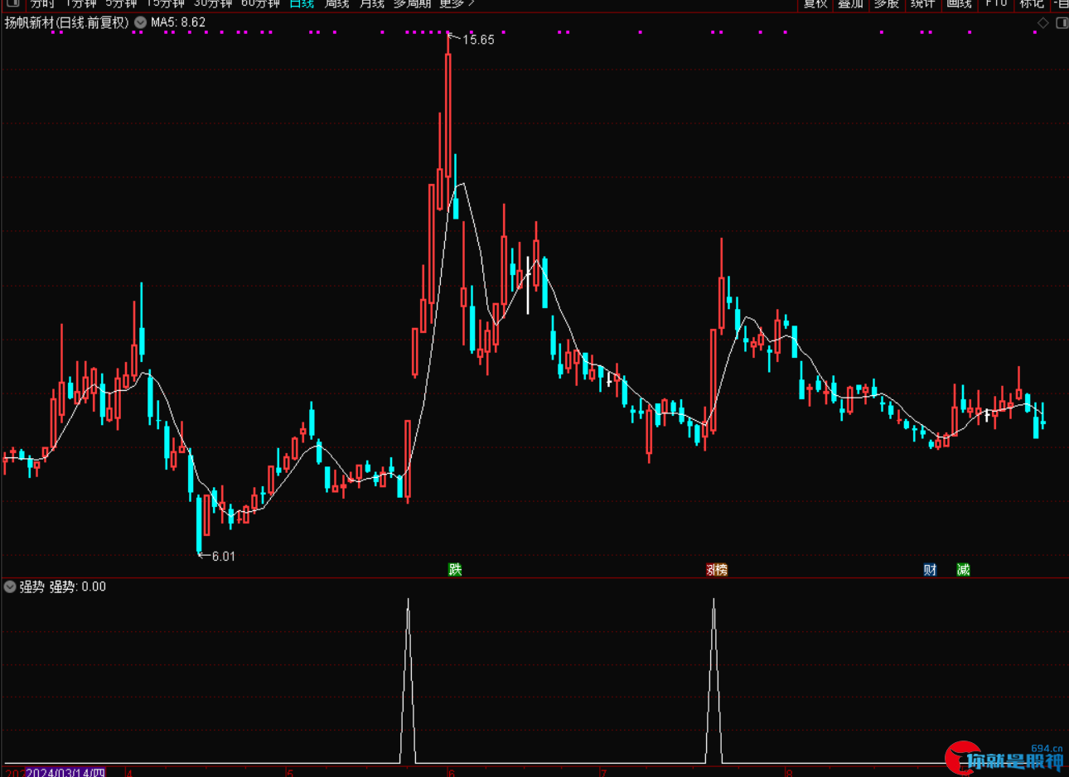Open the 多周期 multi-period view
Image resolution: width=1069 pixels, height=777 pixels.
click(413, 3)
